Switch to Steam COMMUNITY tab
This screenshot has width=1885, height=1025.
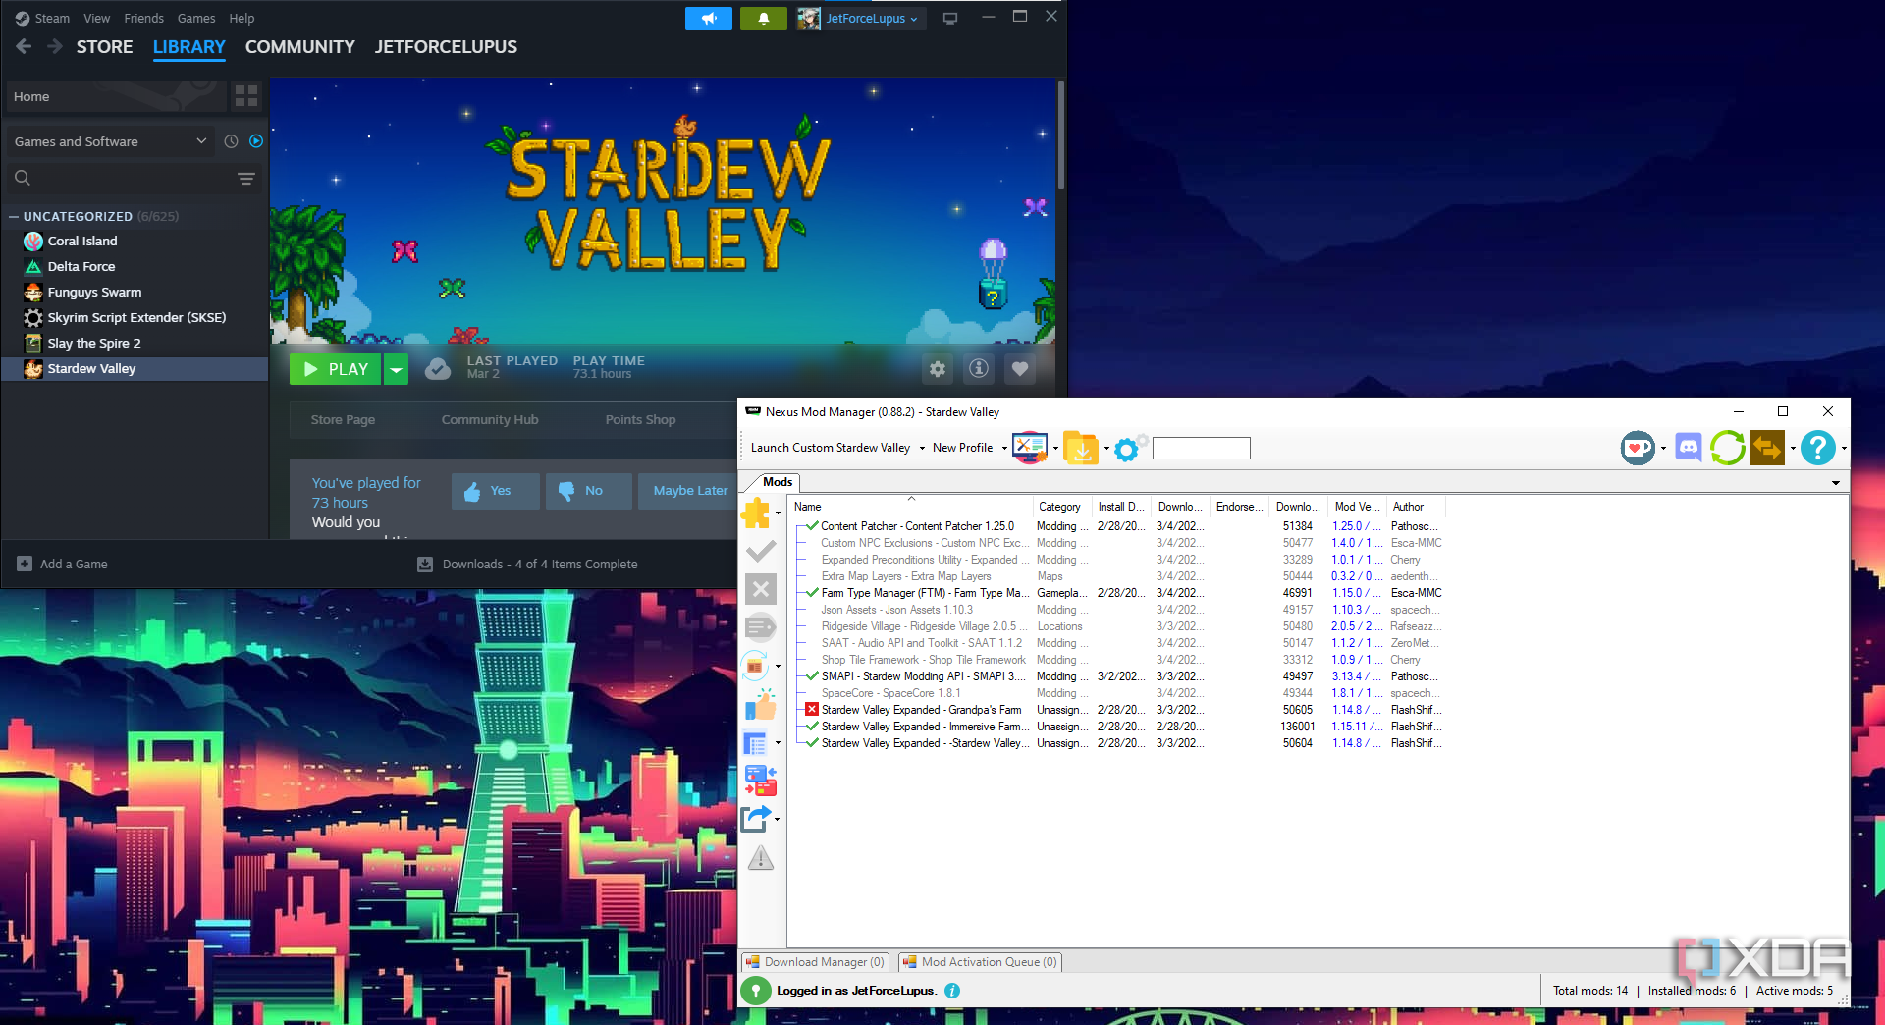299,46
